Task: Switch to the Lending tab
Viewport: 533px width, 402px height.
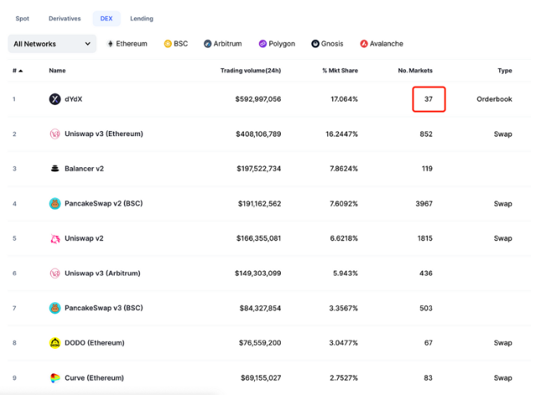Action: click(142, 19)
